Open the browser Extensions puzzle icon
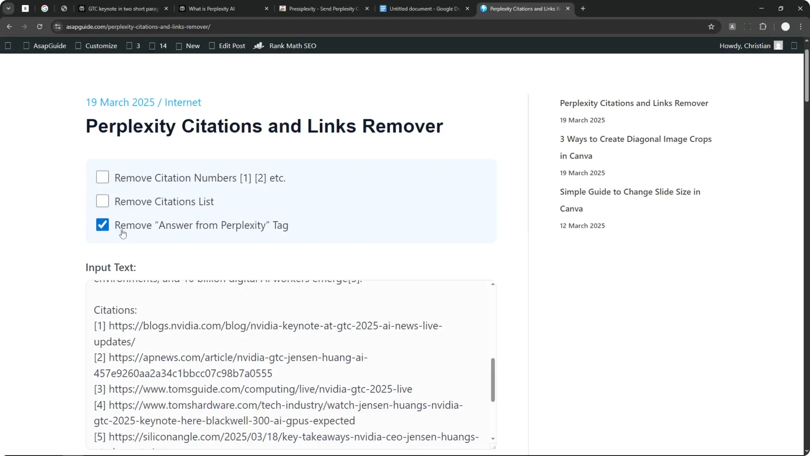810x456 pixels. point(764,26)
